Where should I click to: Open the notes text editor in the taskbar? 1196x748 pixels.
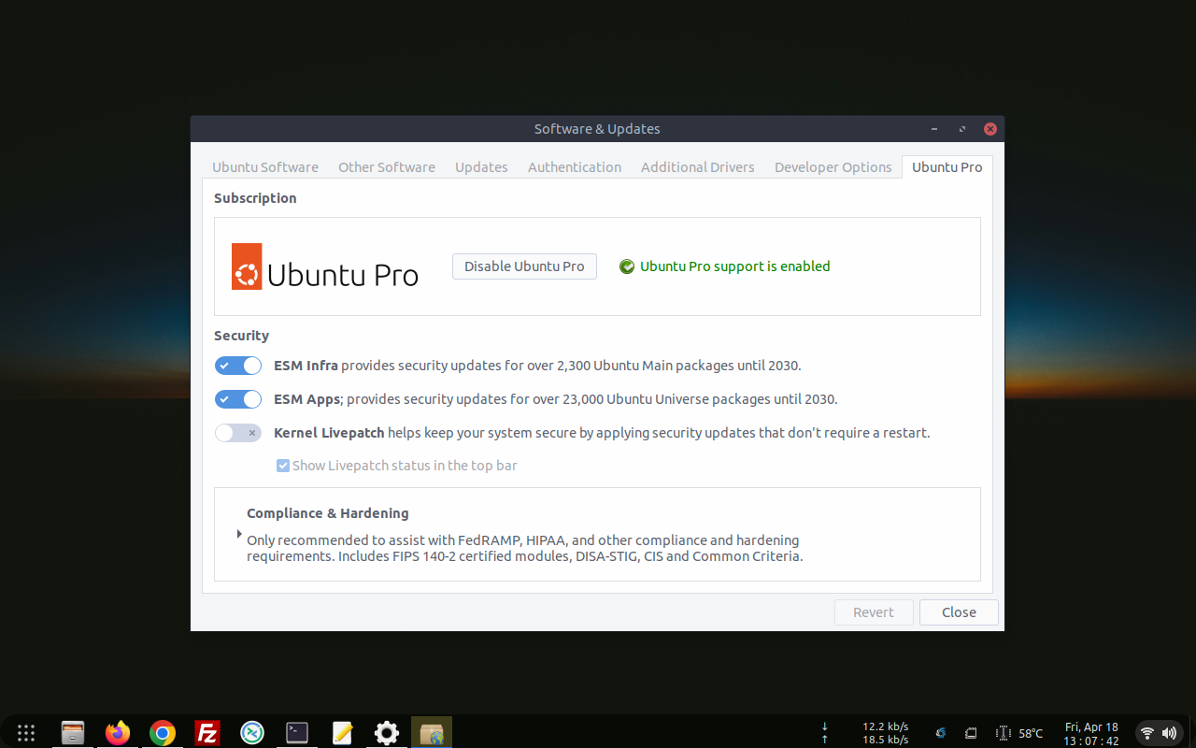click(342, 733)
